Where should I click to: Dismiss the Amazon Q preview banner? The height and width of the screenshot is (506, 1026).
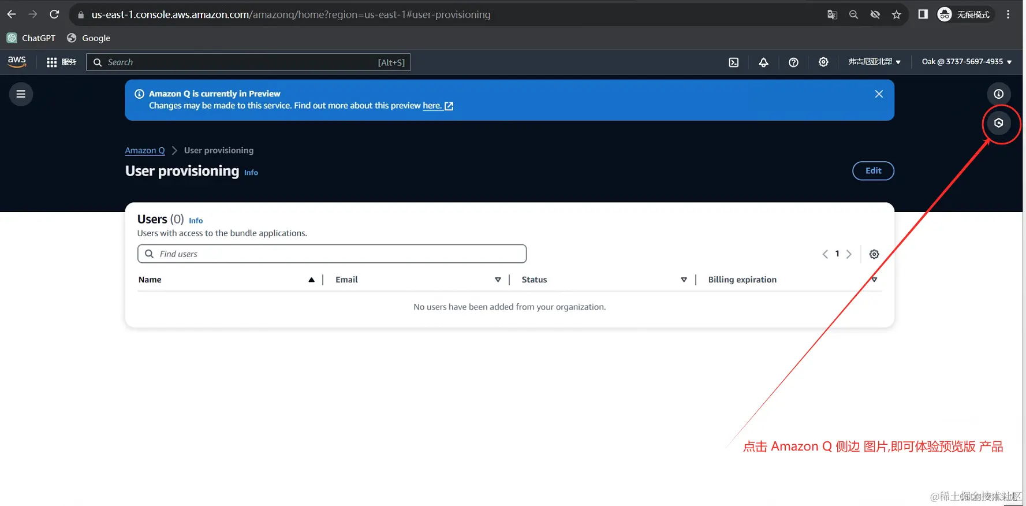pos(879,94)
